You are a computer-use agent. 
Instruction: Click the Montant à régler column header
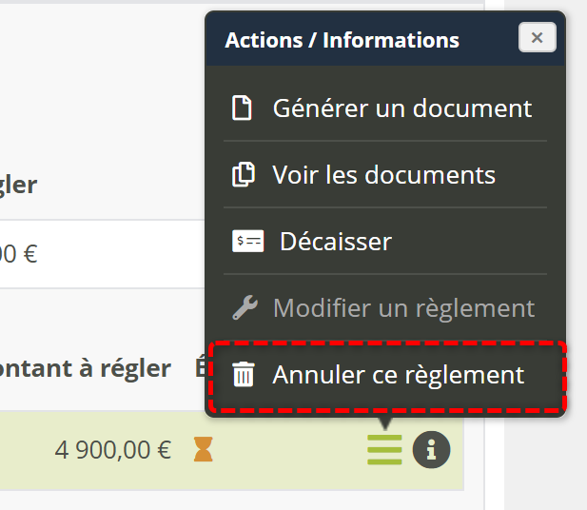click(x=86, y=369)
